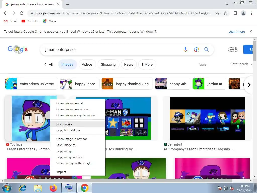Choose Open link in new tab
Viewport: 257px width, 193px height.
pos(78,103)
